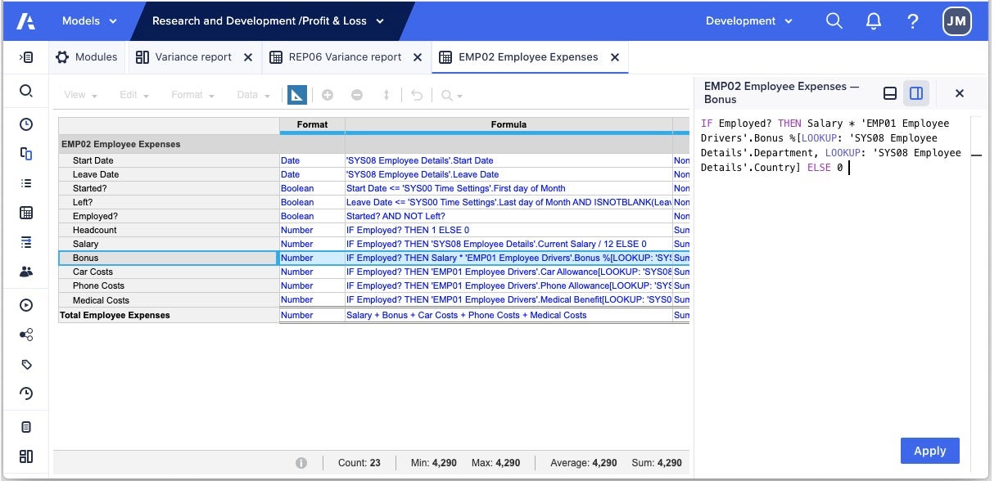Screen dimensions: 1008x481
Task: Select the Headcount row label
Action: [x=169, y=231]
